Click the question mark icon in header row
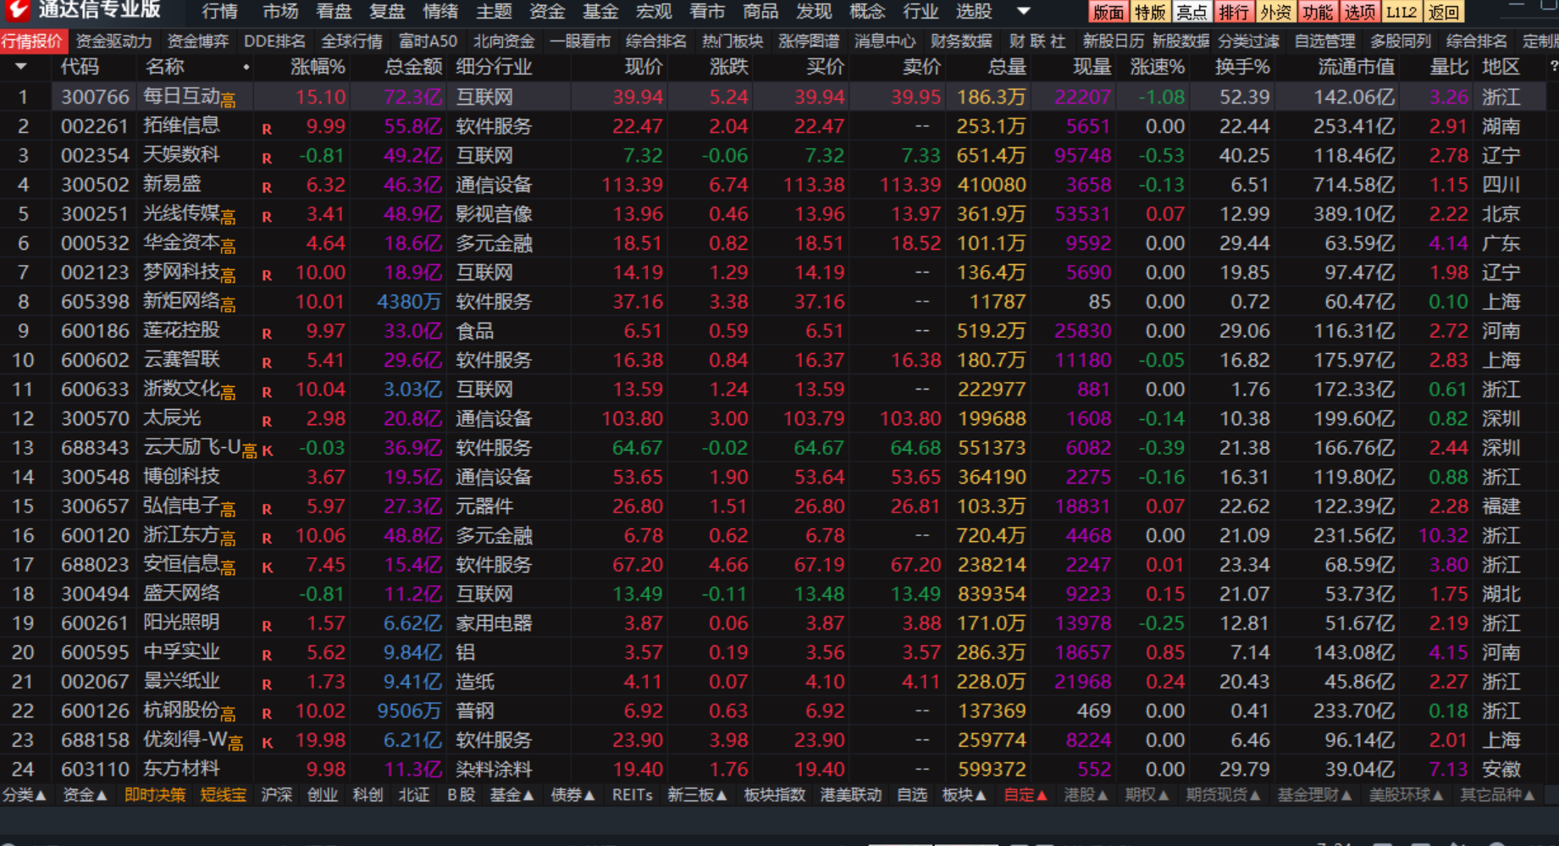Image resolution: width=1559 pixels, height=846 pixels. [1553, 66]
